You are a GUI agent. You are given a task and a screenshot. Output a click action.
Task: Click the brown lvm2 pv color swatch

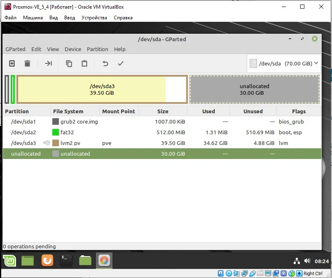pyautogui.click(x=56, y=143)
